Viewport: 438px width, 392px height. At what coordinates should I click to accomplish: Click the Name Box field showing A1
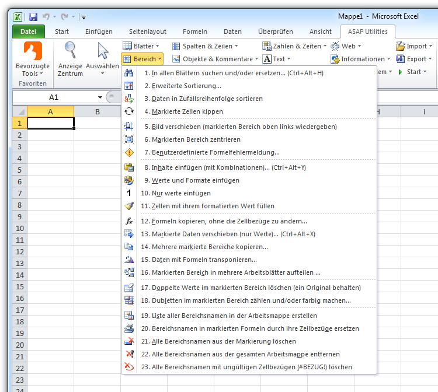pos(54,97)
